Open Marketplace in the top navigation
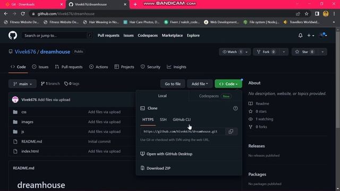The height and width of the screenshot is (191, 340). point(172,36)
